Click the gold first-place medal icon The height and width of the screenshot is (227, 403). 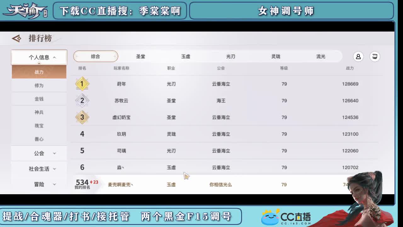pyautogui.click(x=82, y=84)
